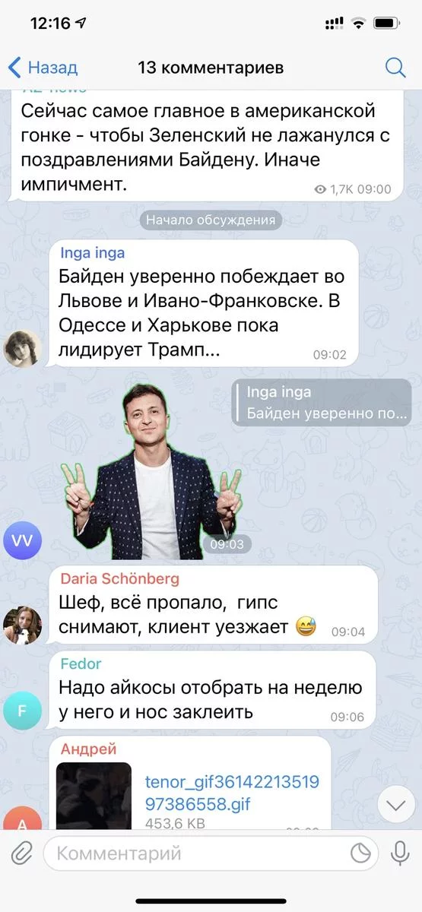Open quoted reply to Inga inga
This screenshot has width=422, height=912.
pos(322,403)
